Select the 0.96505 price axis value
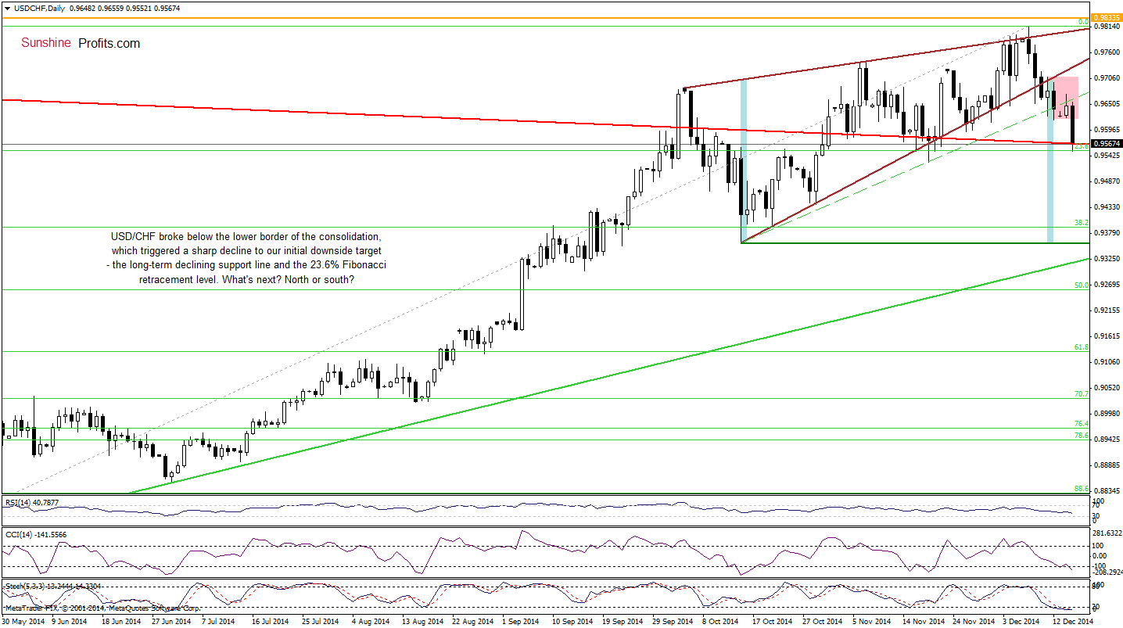The height and width of the screenshot is (628, 1123). click(1106, 104)
